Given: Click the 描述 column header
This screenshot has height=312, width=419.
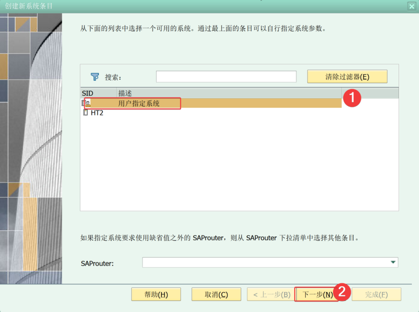Looking at the screenshot, I should point(229,93).
